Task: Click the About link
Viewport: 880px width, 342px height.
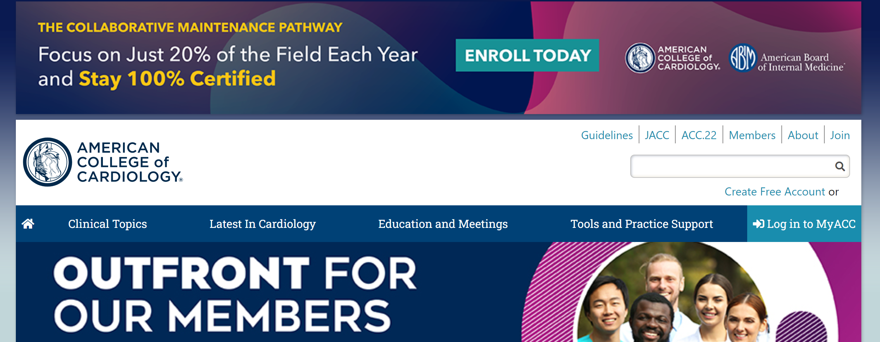Action: [x=803, y=135]
